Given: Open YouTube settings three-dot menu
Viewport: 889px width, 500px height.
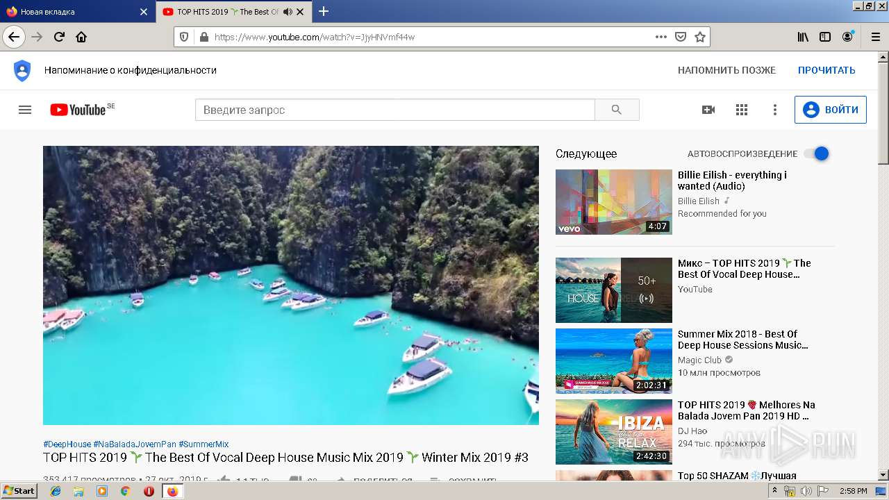Looking at the screenshot, I should [x=775, y=110].
